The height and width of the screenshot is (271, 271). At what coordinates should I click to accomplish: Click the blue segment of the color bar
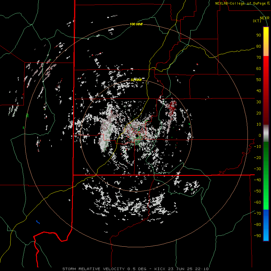(x=266, y=225)
